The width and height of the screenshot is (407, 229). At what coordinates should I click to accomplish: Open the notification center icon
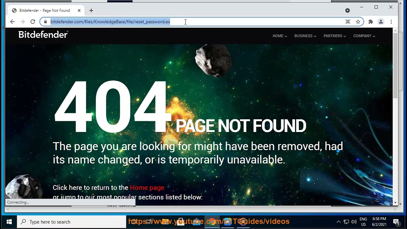(x=396, y=222)
